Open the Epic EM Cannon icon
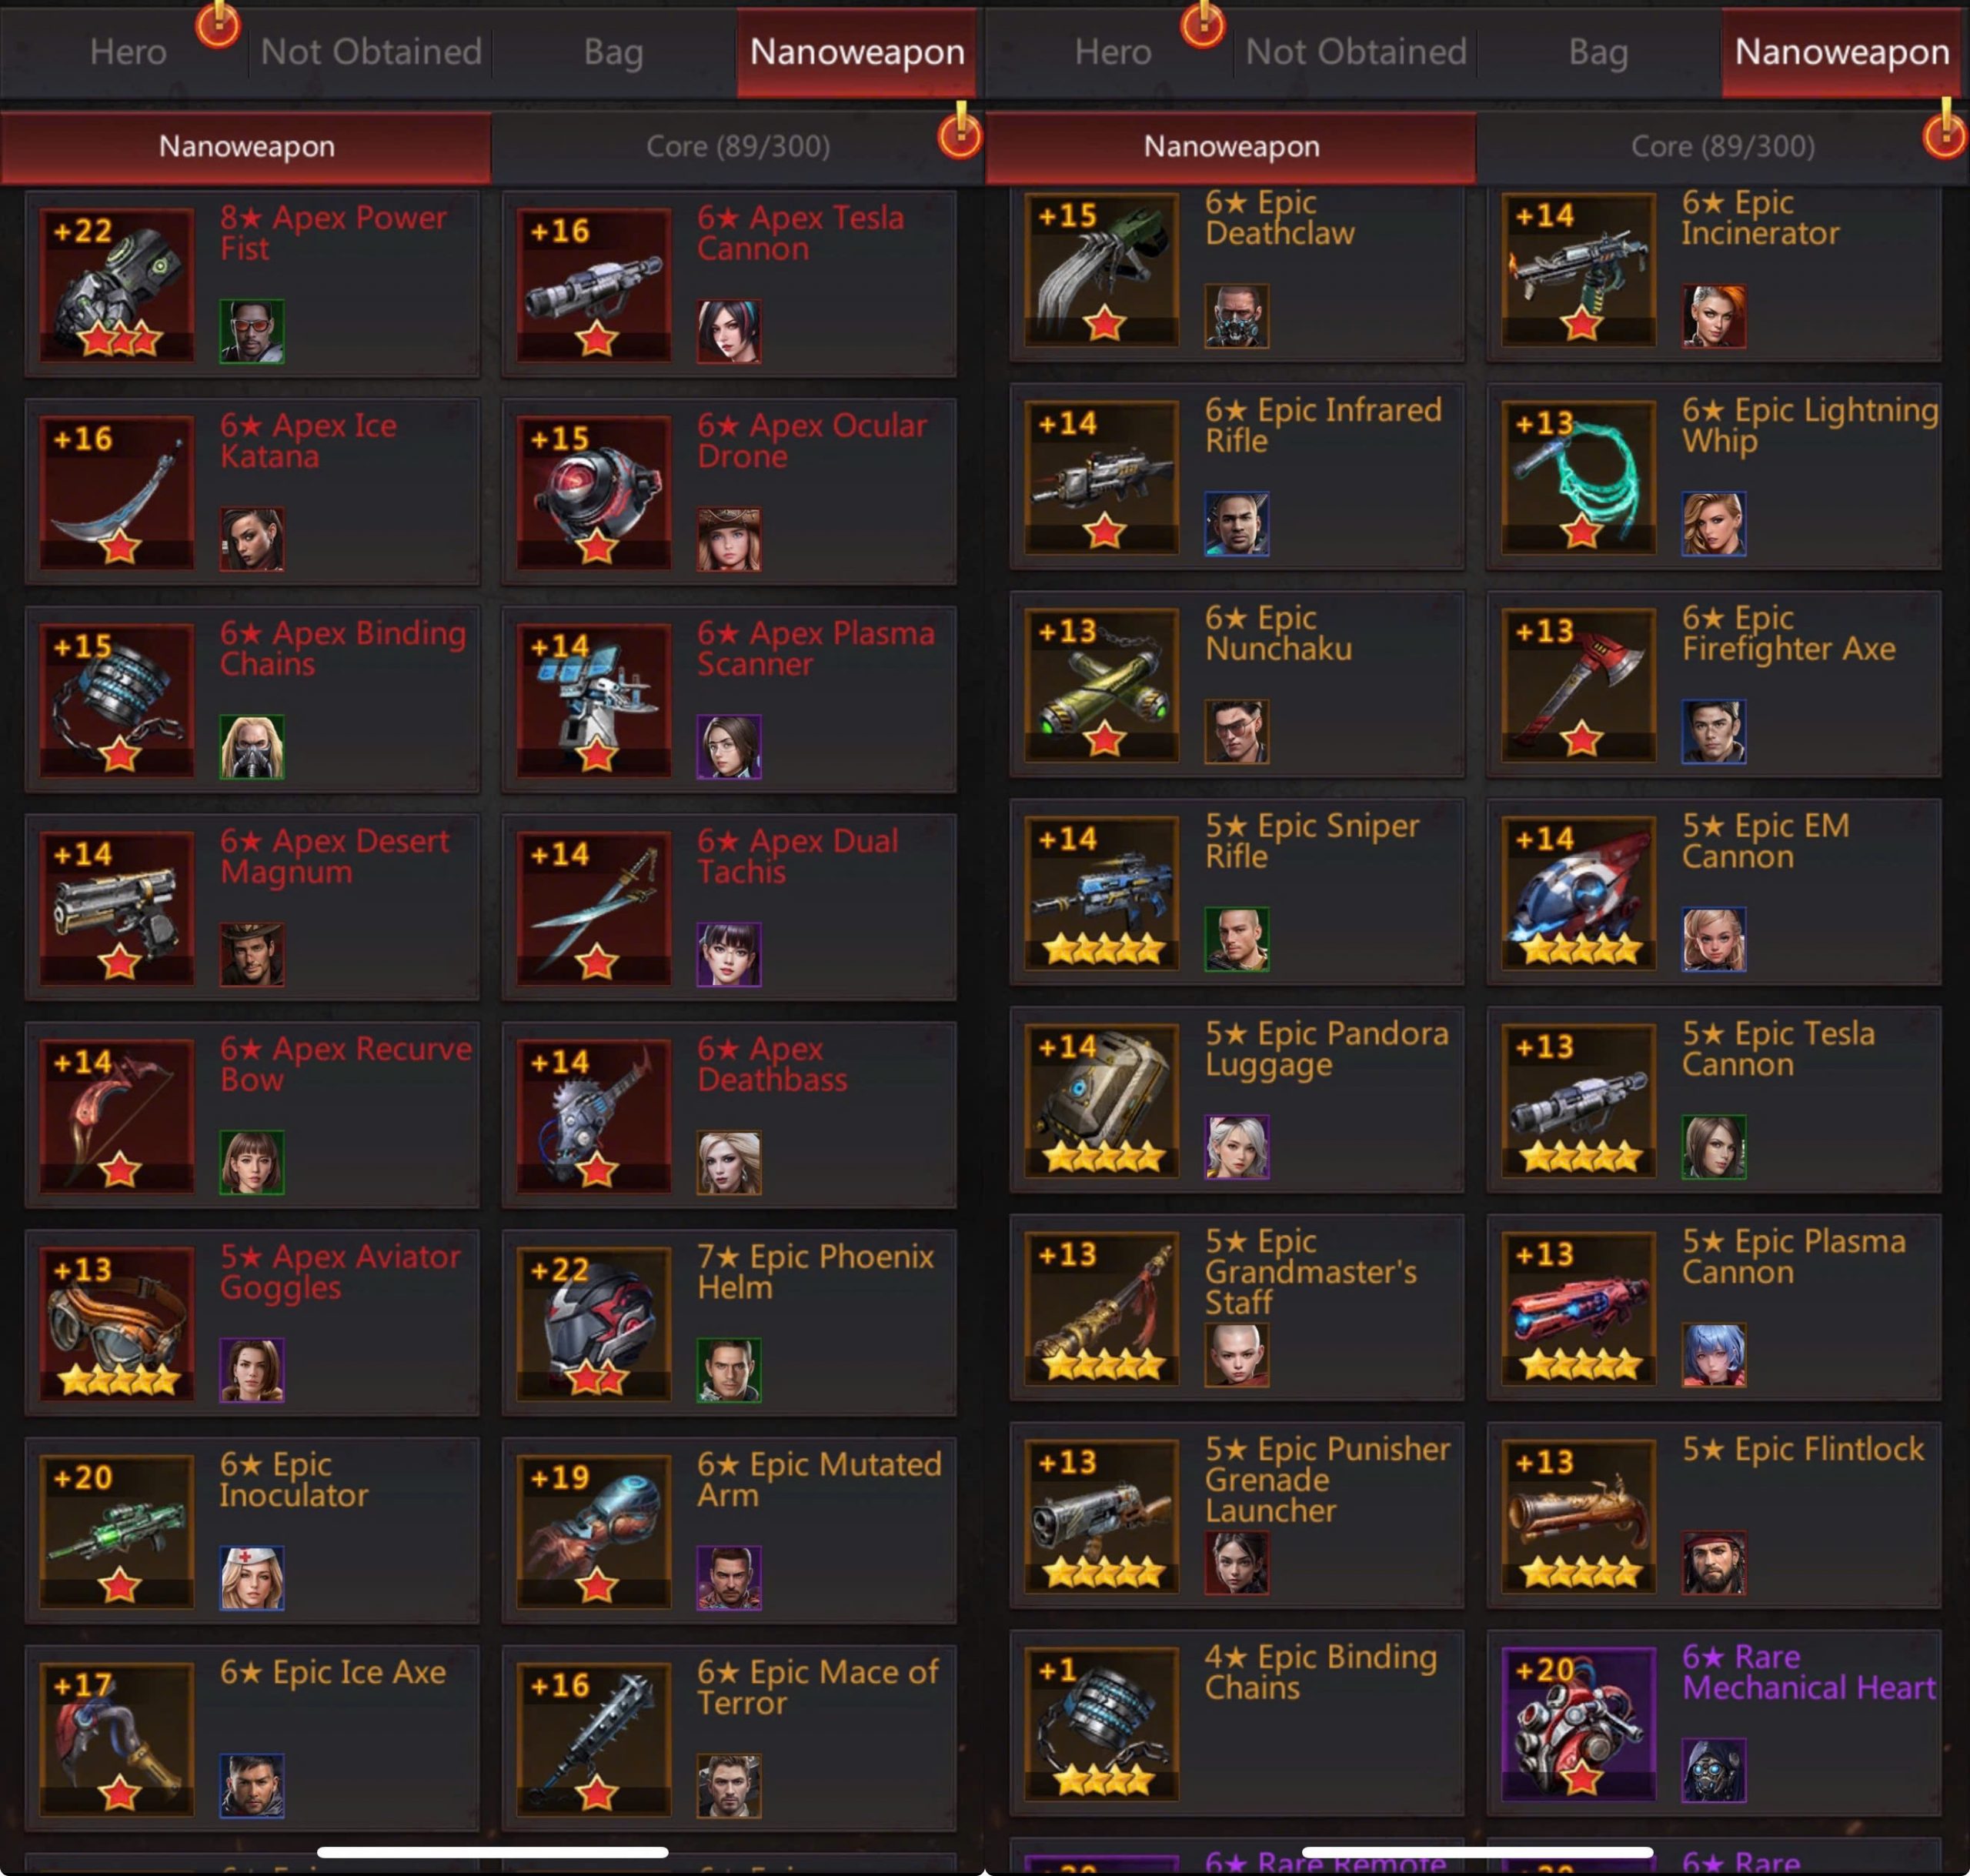This screenshot has height=1876, width=1970. pyautogui.click(x=1579, y=893)
